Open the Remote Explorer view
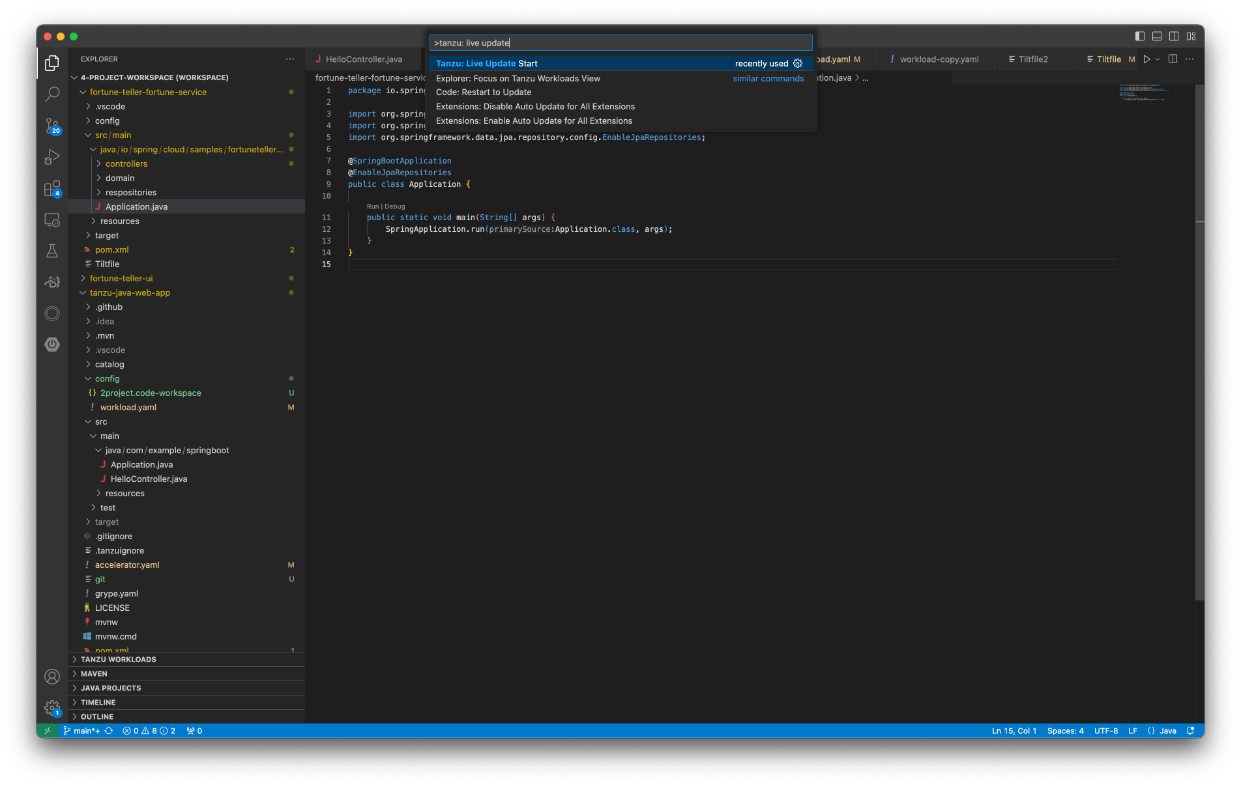Screen dimensions: 1241x786 coord(52,219)
